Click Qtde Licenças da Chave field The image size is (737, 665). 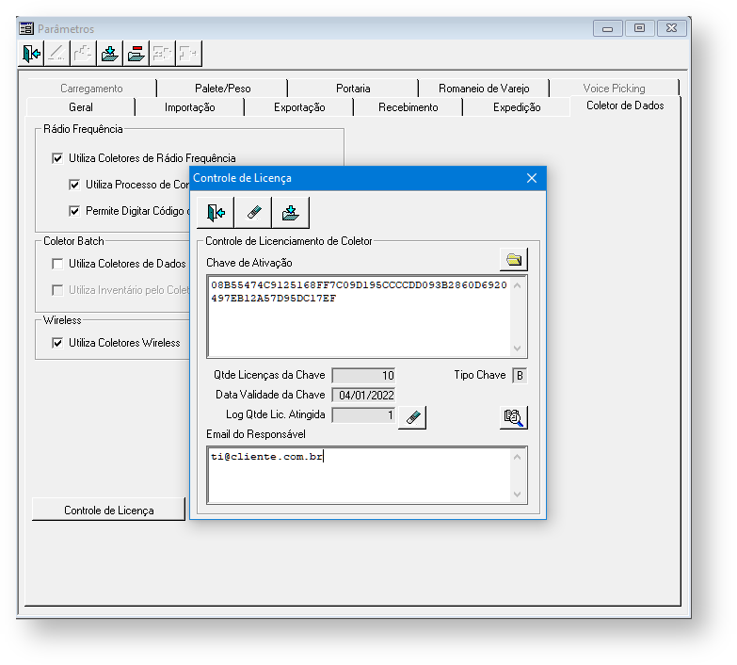click(x=364, y=375)
